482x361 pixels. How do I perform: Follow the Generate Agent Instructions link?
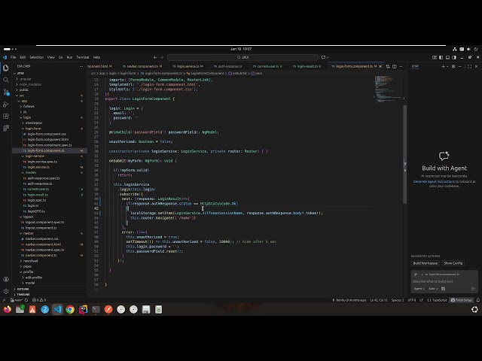[434, 182]
